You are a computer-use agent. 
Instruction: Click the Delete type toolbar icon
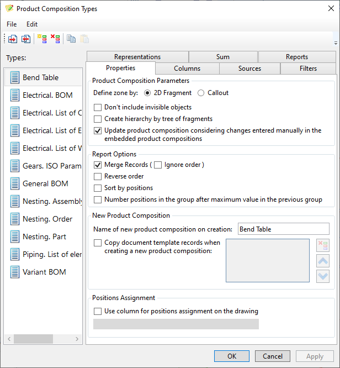tap(55, 39)
